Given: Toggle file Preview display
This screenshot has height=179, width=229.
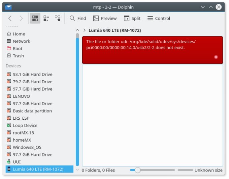Looking at the screenshot, I should click(105, 18).
